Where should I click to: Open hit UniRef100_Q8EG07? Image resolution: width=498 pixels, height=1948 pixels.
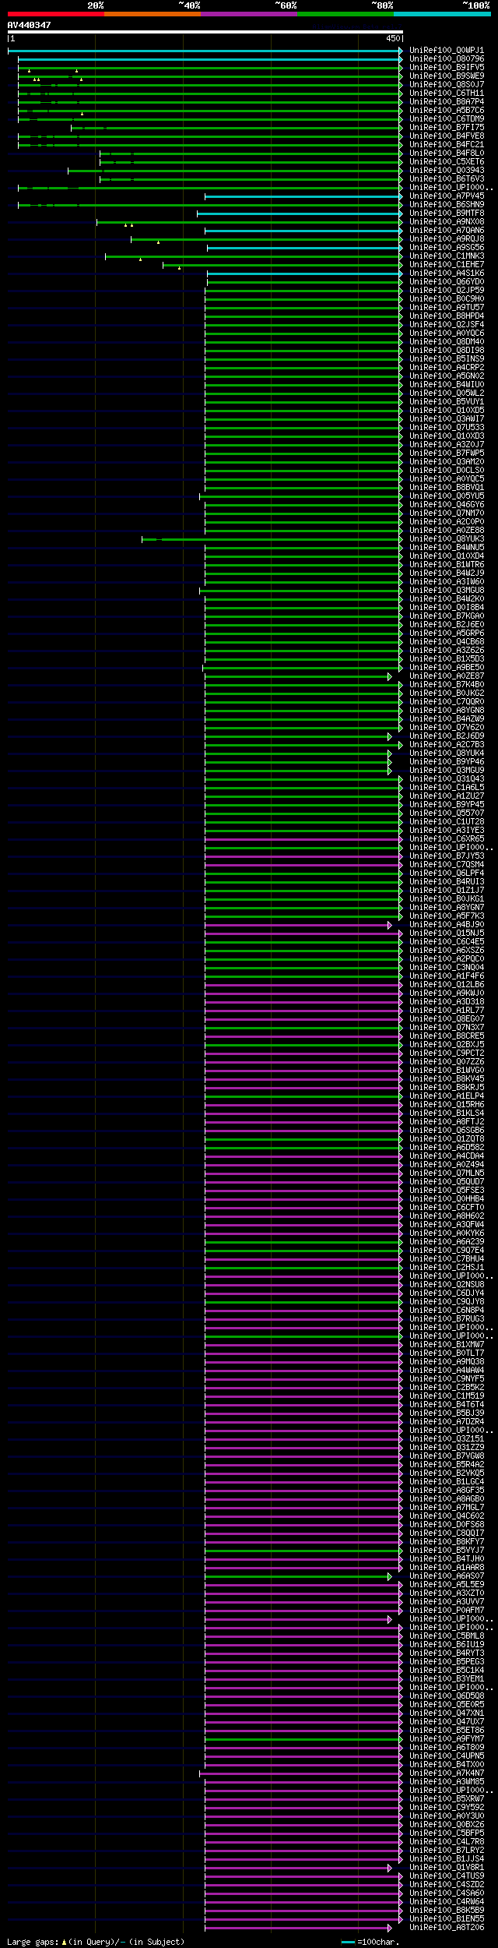[447, 1019]
